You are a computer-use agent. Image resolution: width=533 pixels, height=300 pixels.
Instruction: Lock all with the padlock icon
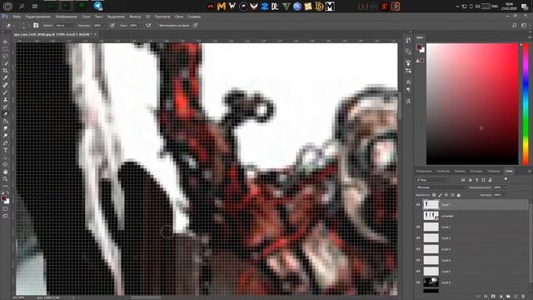click(x=459, y=195)
